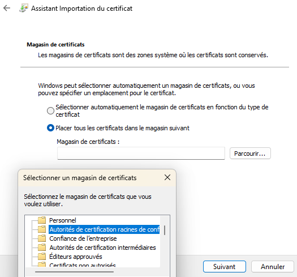297x277 pixels.
Task: Click folder icon beside 'Autorités de certification intermédiaires'
Action: point(42,248)
